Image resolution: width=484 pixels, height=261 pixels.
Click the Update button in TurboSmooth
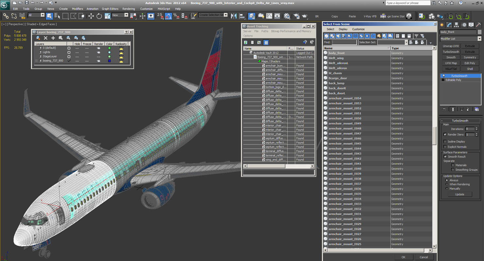coord(459,194)
